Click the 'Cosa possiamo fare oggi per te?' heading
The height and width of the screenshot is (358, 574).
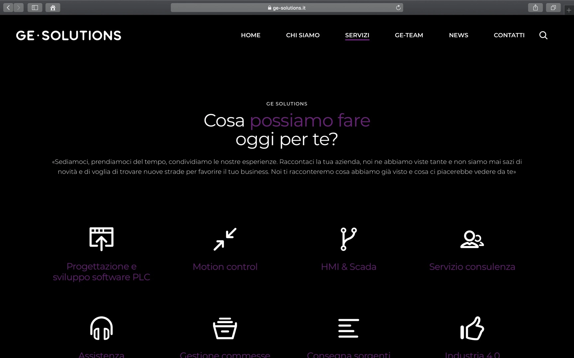pos(287,130)
